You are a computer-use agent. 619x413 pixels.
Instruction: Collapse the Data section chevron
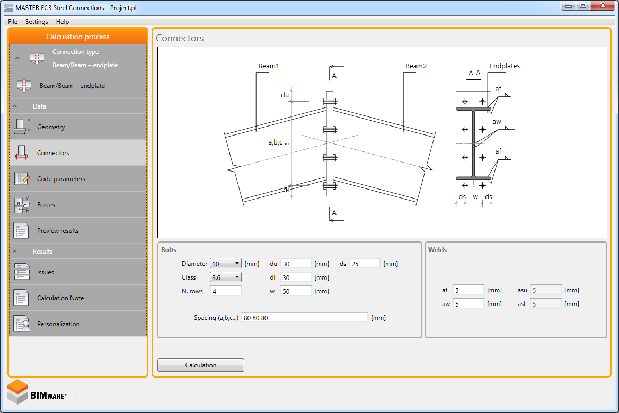[15, 106]
